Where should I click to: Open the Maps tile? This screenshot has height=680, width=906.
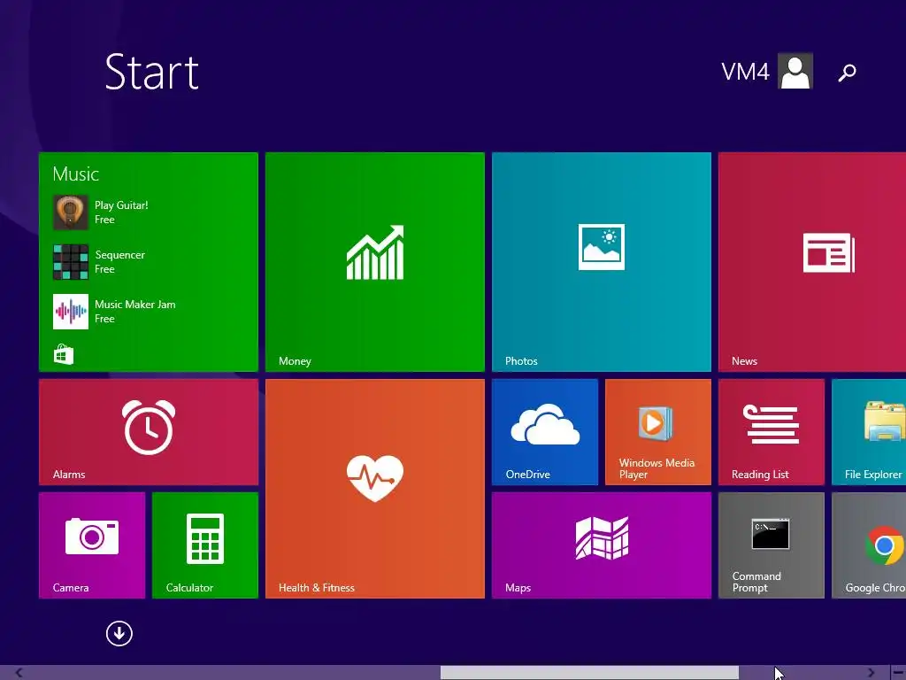pyautogui.click(x=601, y=545)
